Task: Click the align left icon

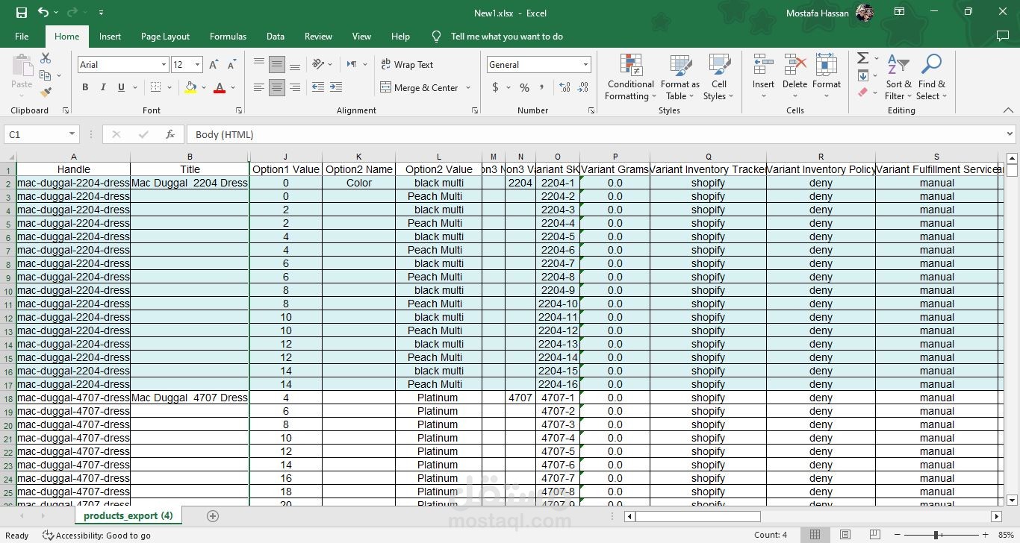Action: pyautogui.click(x=259, y=87)
